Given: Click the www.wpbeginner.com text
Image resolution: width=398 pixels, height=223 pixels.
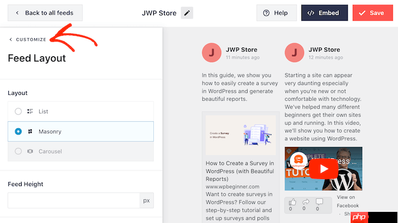Looking at the screenshot, I should (x=232, y=187).
